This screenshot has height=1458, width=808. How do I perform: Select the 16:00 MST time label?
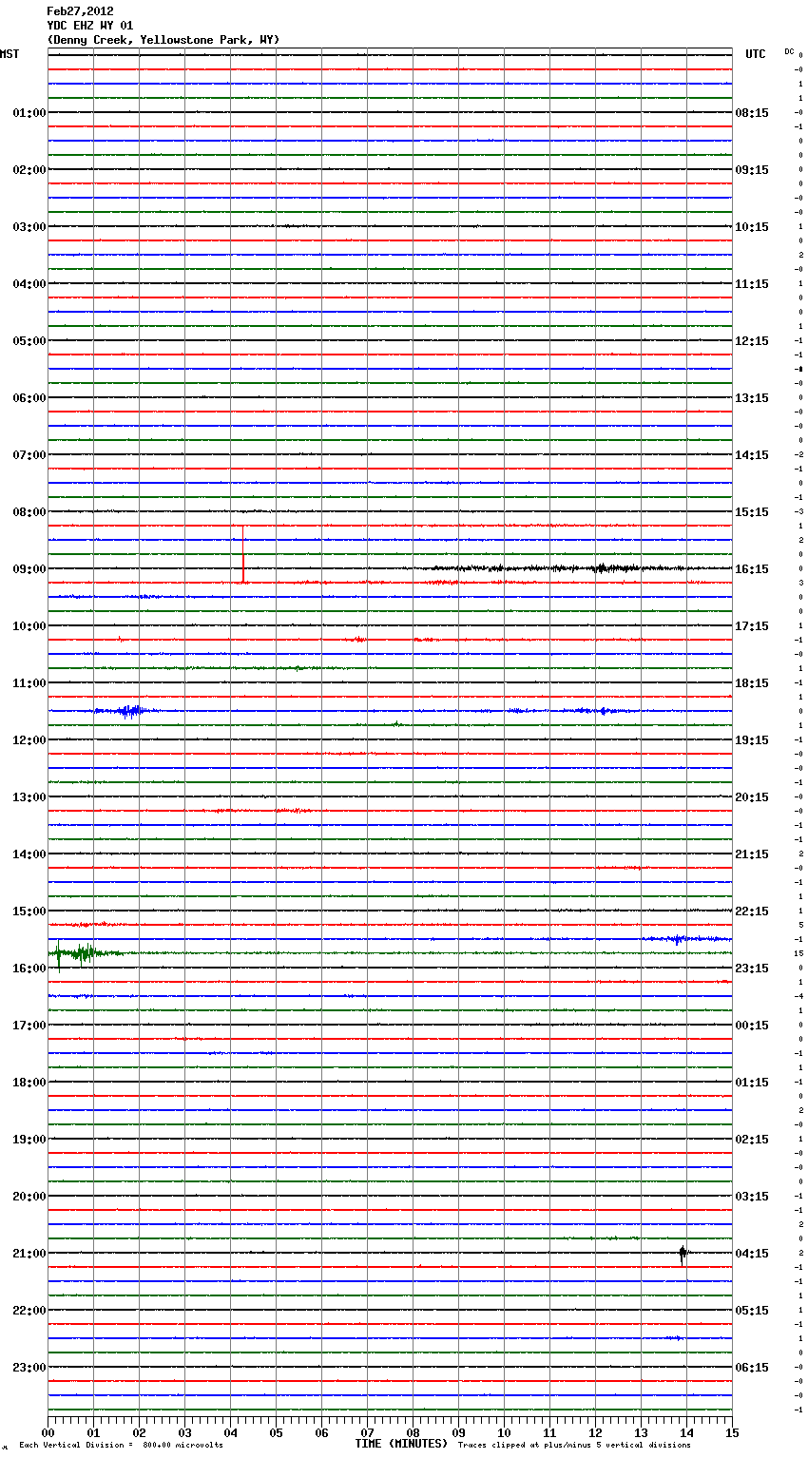pyautogui.click(x=29, y=969)
